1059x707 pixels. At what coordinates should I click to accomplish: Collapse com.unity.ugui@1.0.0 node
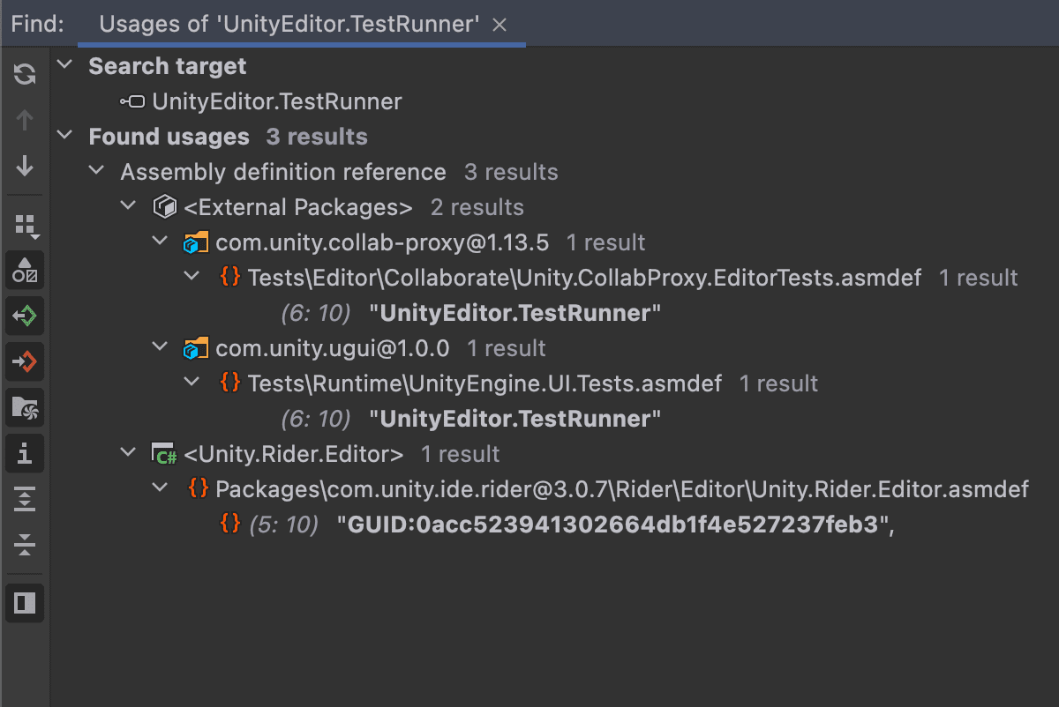(x=161, y=348)
